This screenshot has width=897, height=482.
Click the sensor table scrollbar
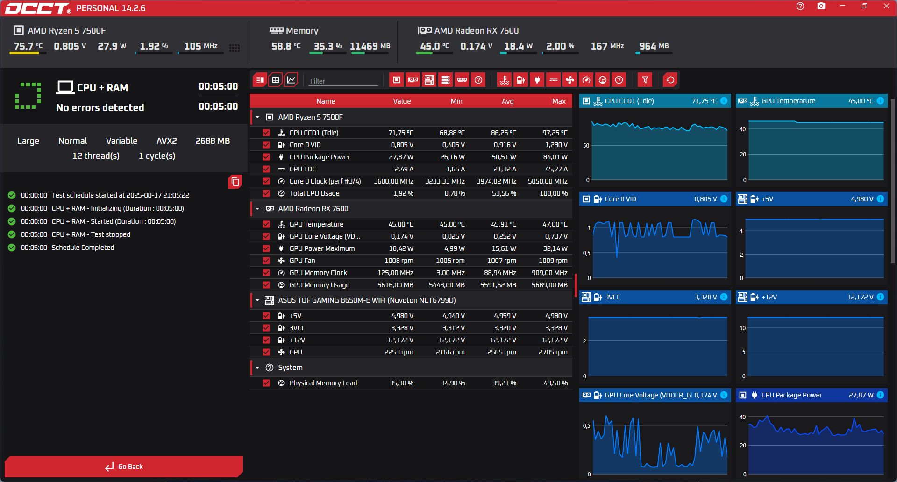point(576,285)
